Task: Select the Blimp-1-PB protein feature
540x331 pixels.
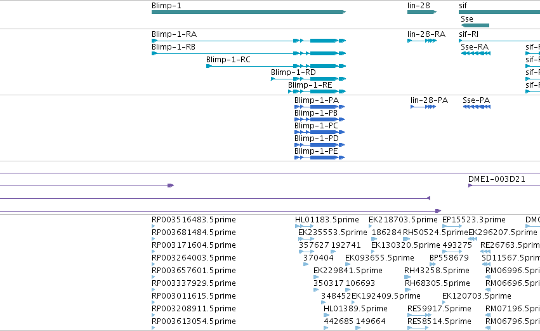Action: coord(319,119)
